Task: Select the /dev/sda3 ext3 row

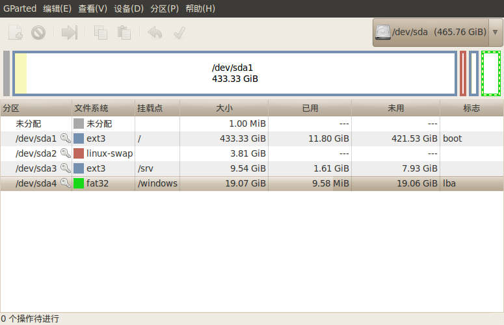Action: tap(252, 168)
